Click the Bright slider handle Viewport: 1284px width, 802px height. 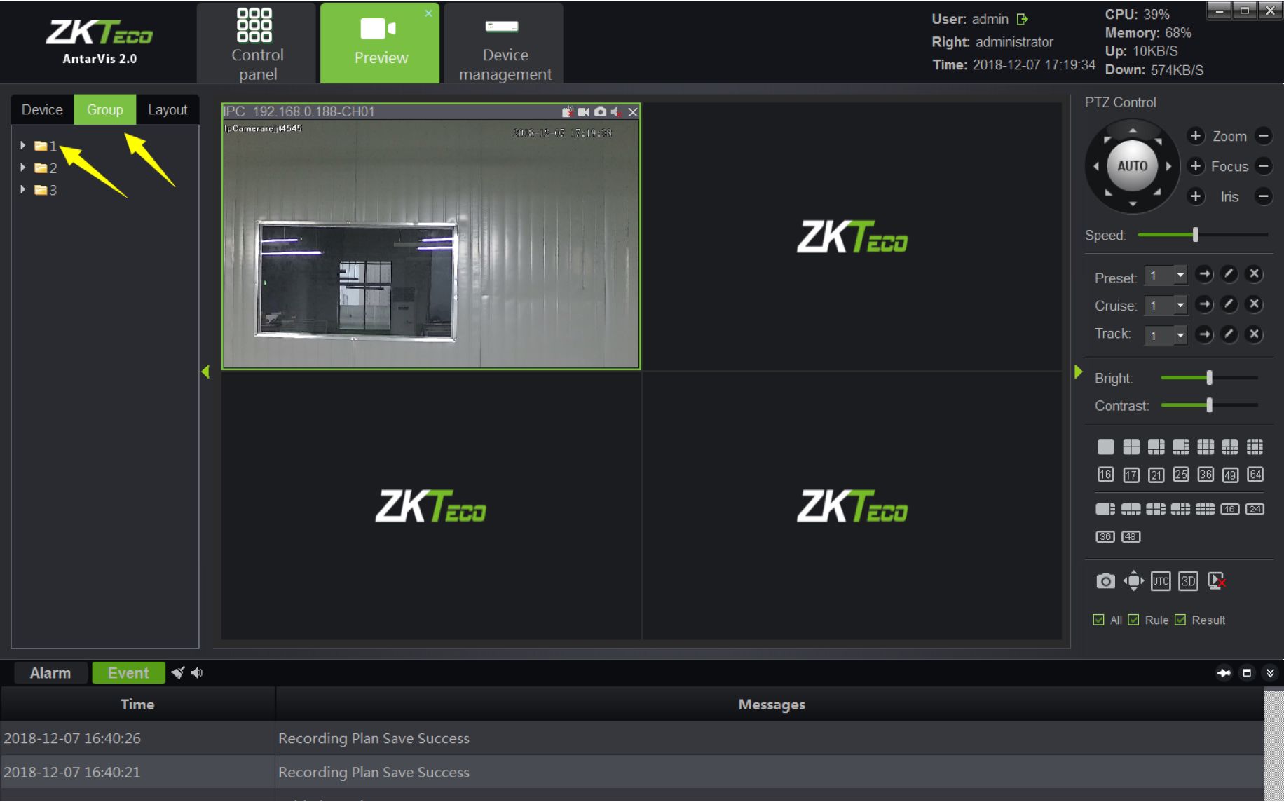1209,378
